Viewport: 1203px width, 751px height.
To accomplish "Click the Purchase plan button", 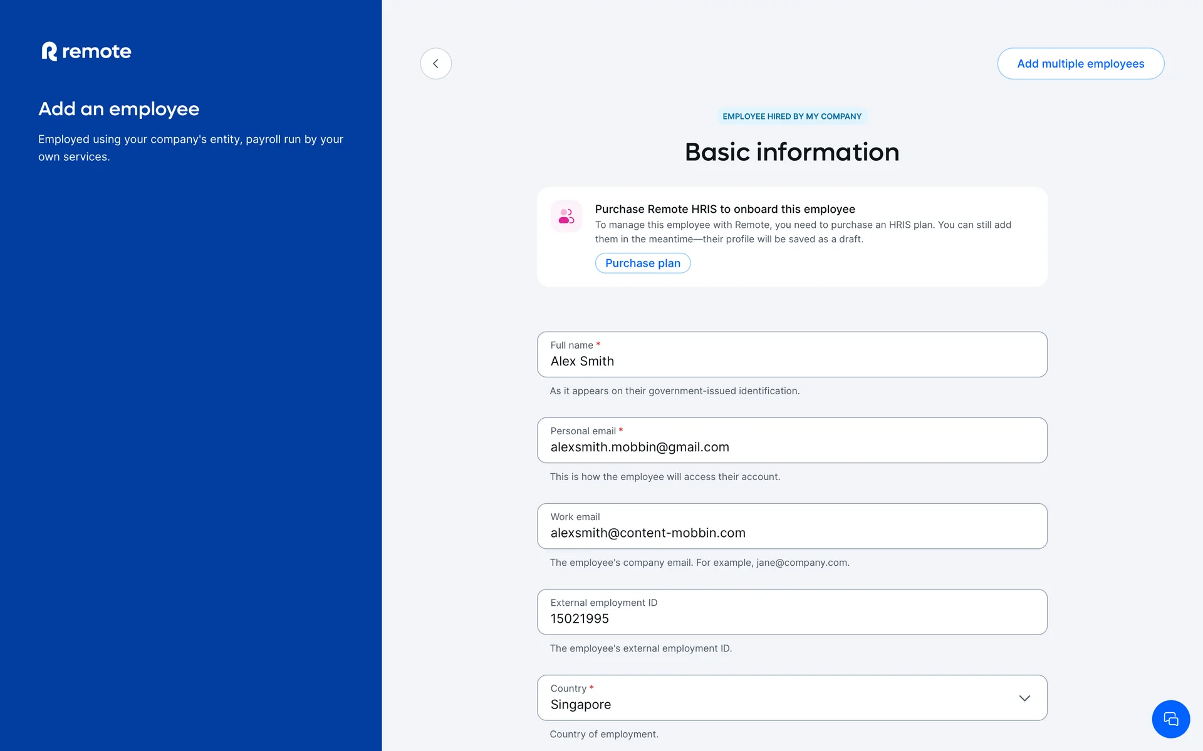I will point(642,263).
